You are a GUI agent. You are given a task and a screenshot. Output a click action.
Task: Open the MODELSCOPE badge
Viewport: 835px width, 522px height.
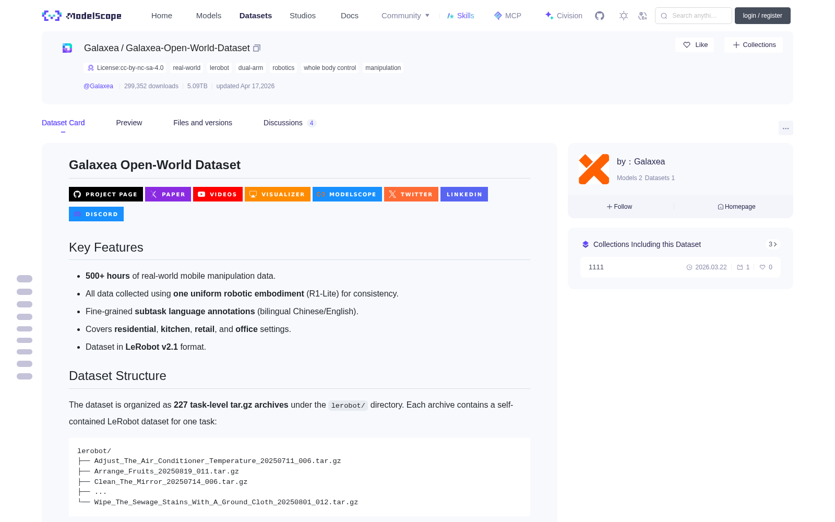(347, 194)
